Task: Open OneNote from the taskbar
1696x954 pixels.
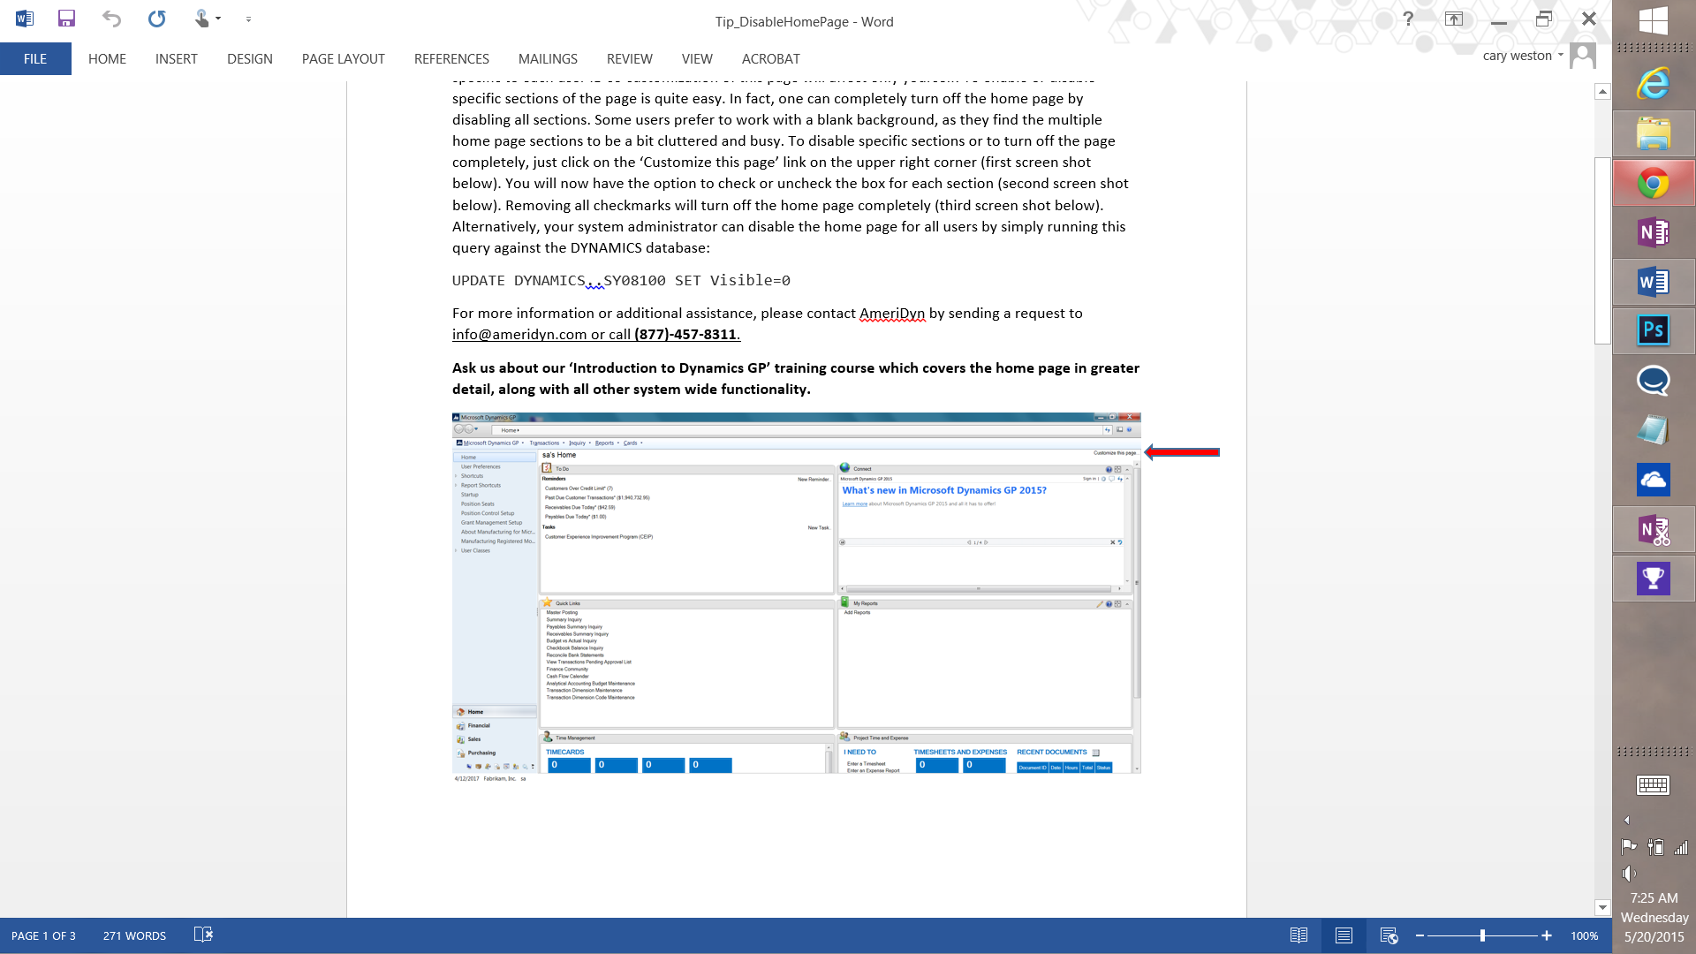Action: [x=1654, y=232]
